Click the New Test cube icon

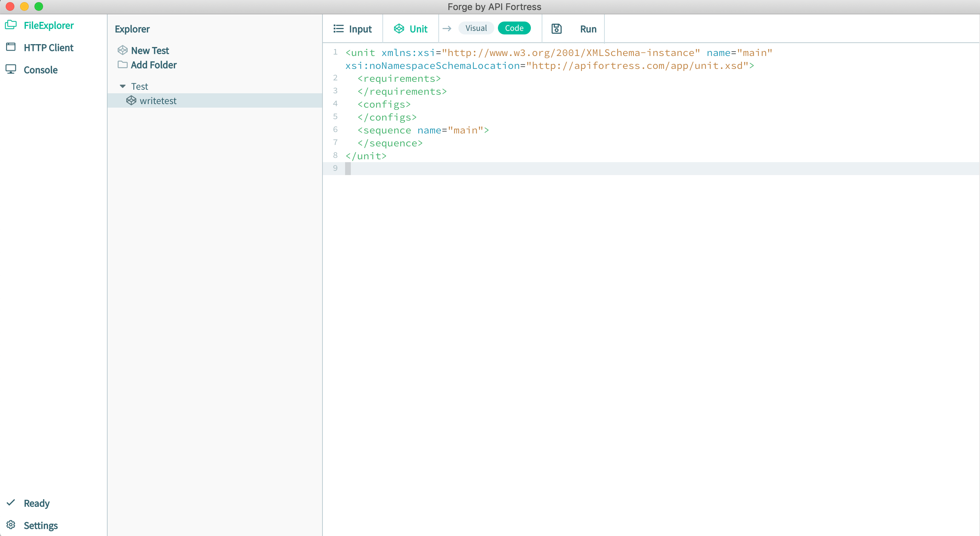coord(123,50)
